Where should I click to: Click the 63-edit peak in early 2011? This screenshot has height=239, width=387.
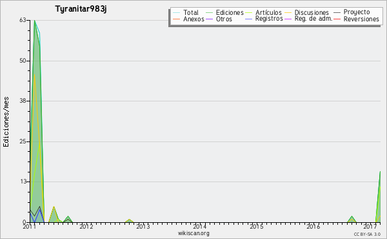tap(35, 21)
